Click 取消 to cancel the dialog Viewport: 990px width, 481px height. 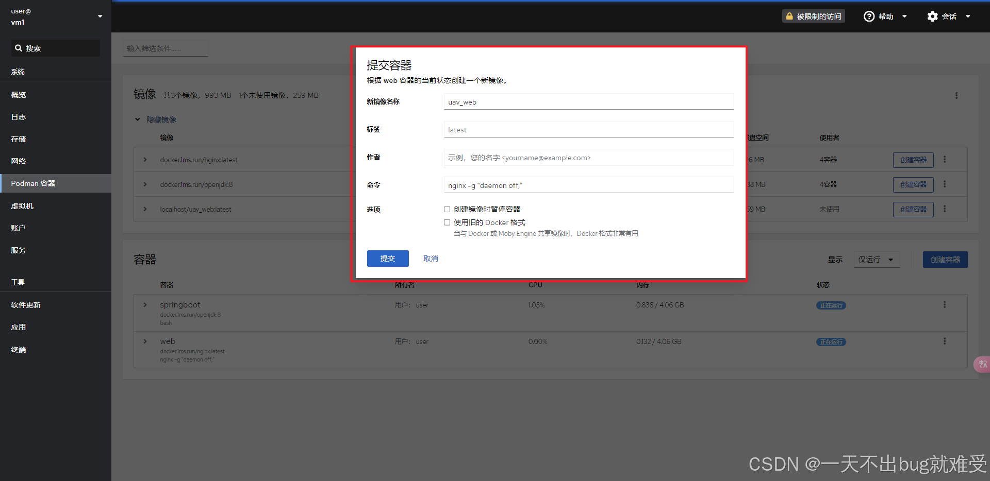pyautogui.click(x=431, y=258)
